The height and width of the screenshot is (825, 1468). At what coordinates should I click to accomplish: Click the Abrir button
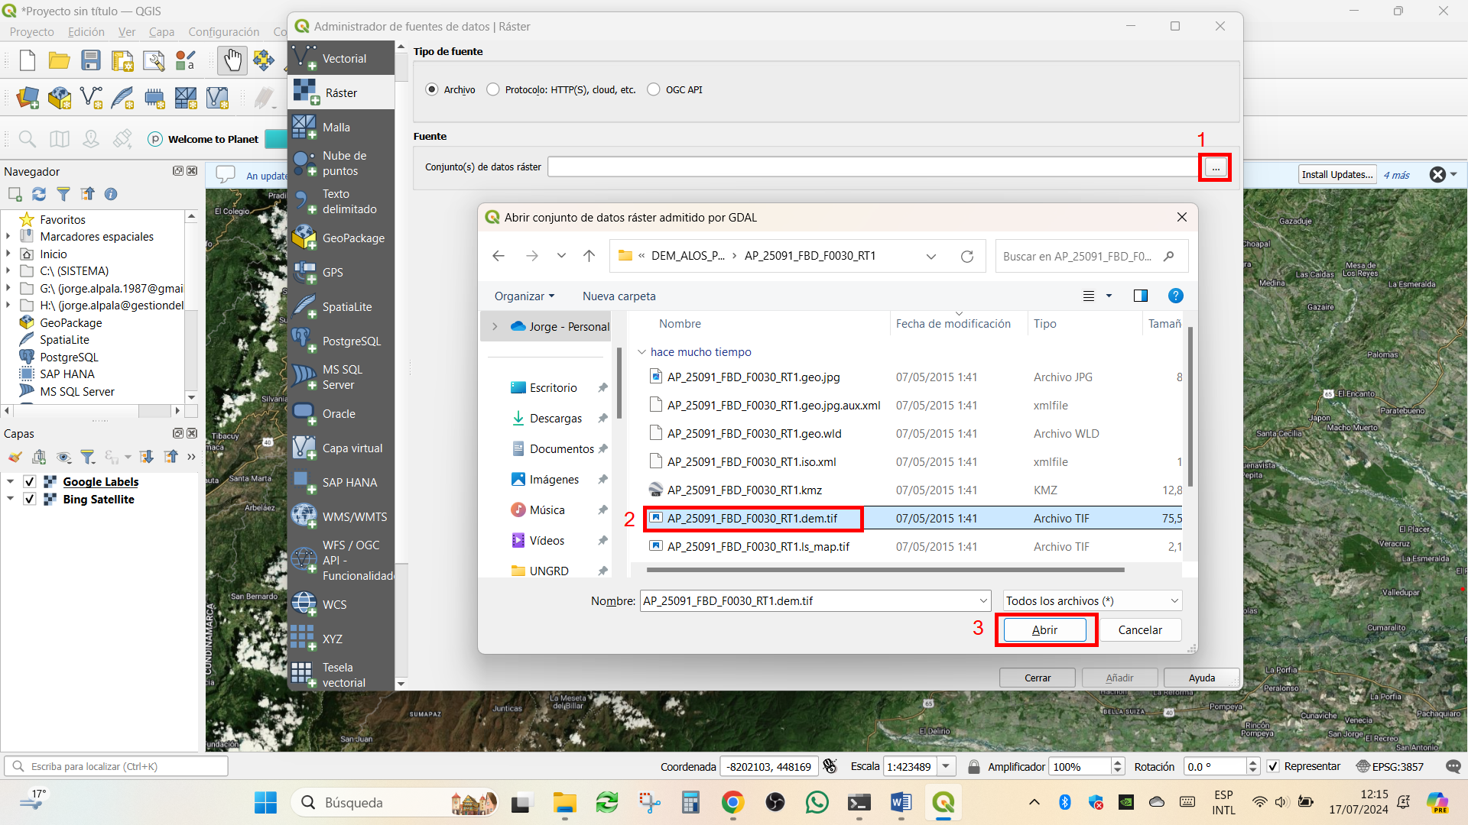1044,629
